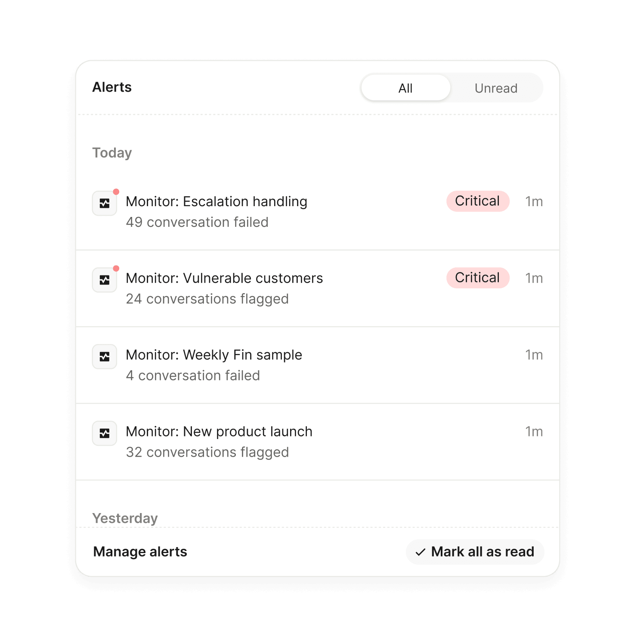637x637 pixels.
Task: Click Mark all as read
Action: tap(475, 552)
